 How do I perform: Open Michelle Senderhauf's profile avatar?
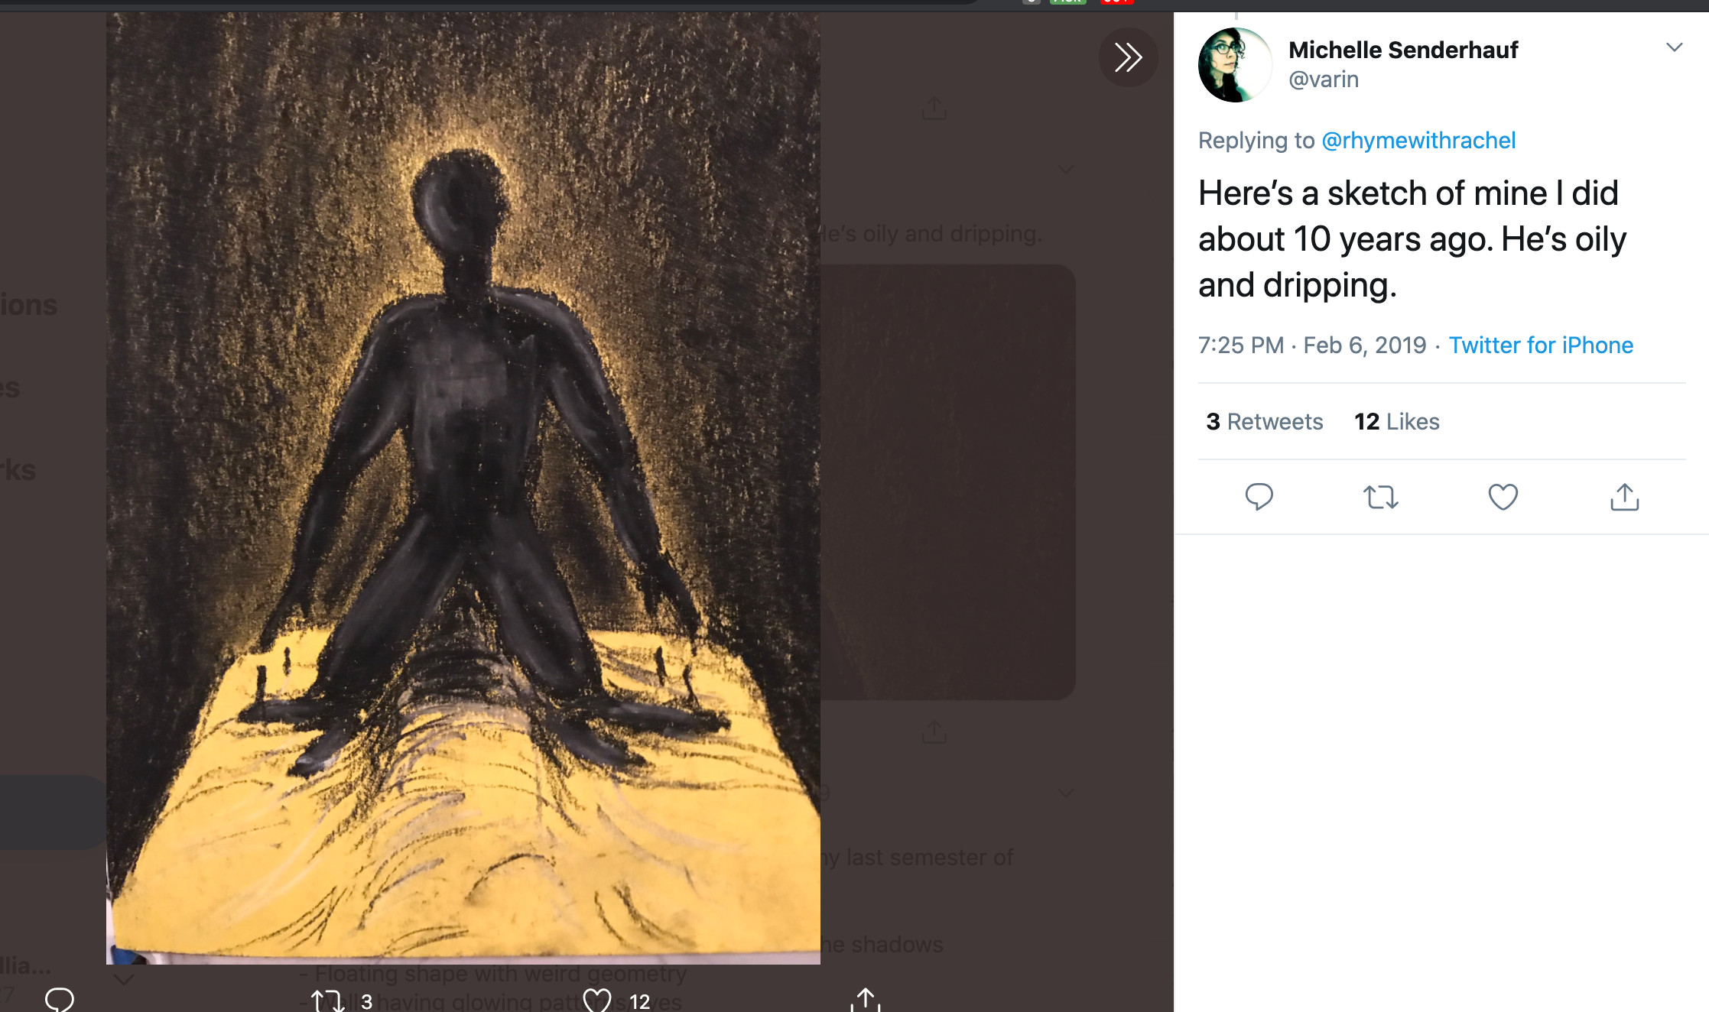(x=1235, y=65)
